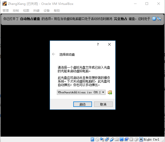The width and height of the screenshot is (165, 142).
Task: Minimize the VirtualBox window
Action: tap(135, 4)
